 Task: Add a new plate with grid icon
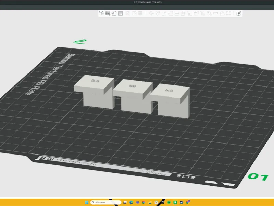tap(108, 13)
